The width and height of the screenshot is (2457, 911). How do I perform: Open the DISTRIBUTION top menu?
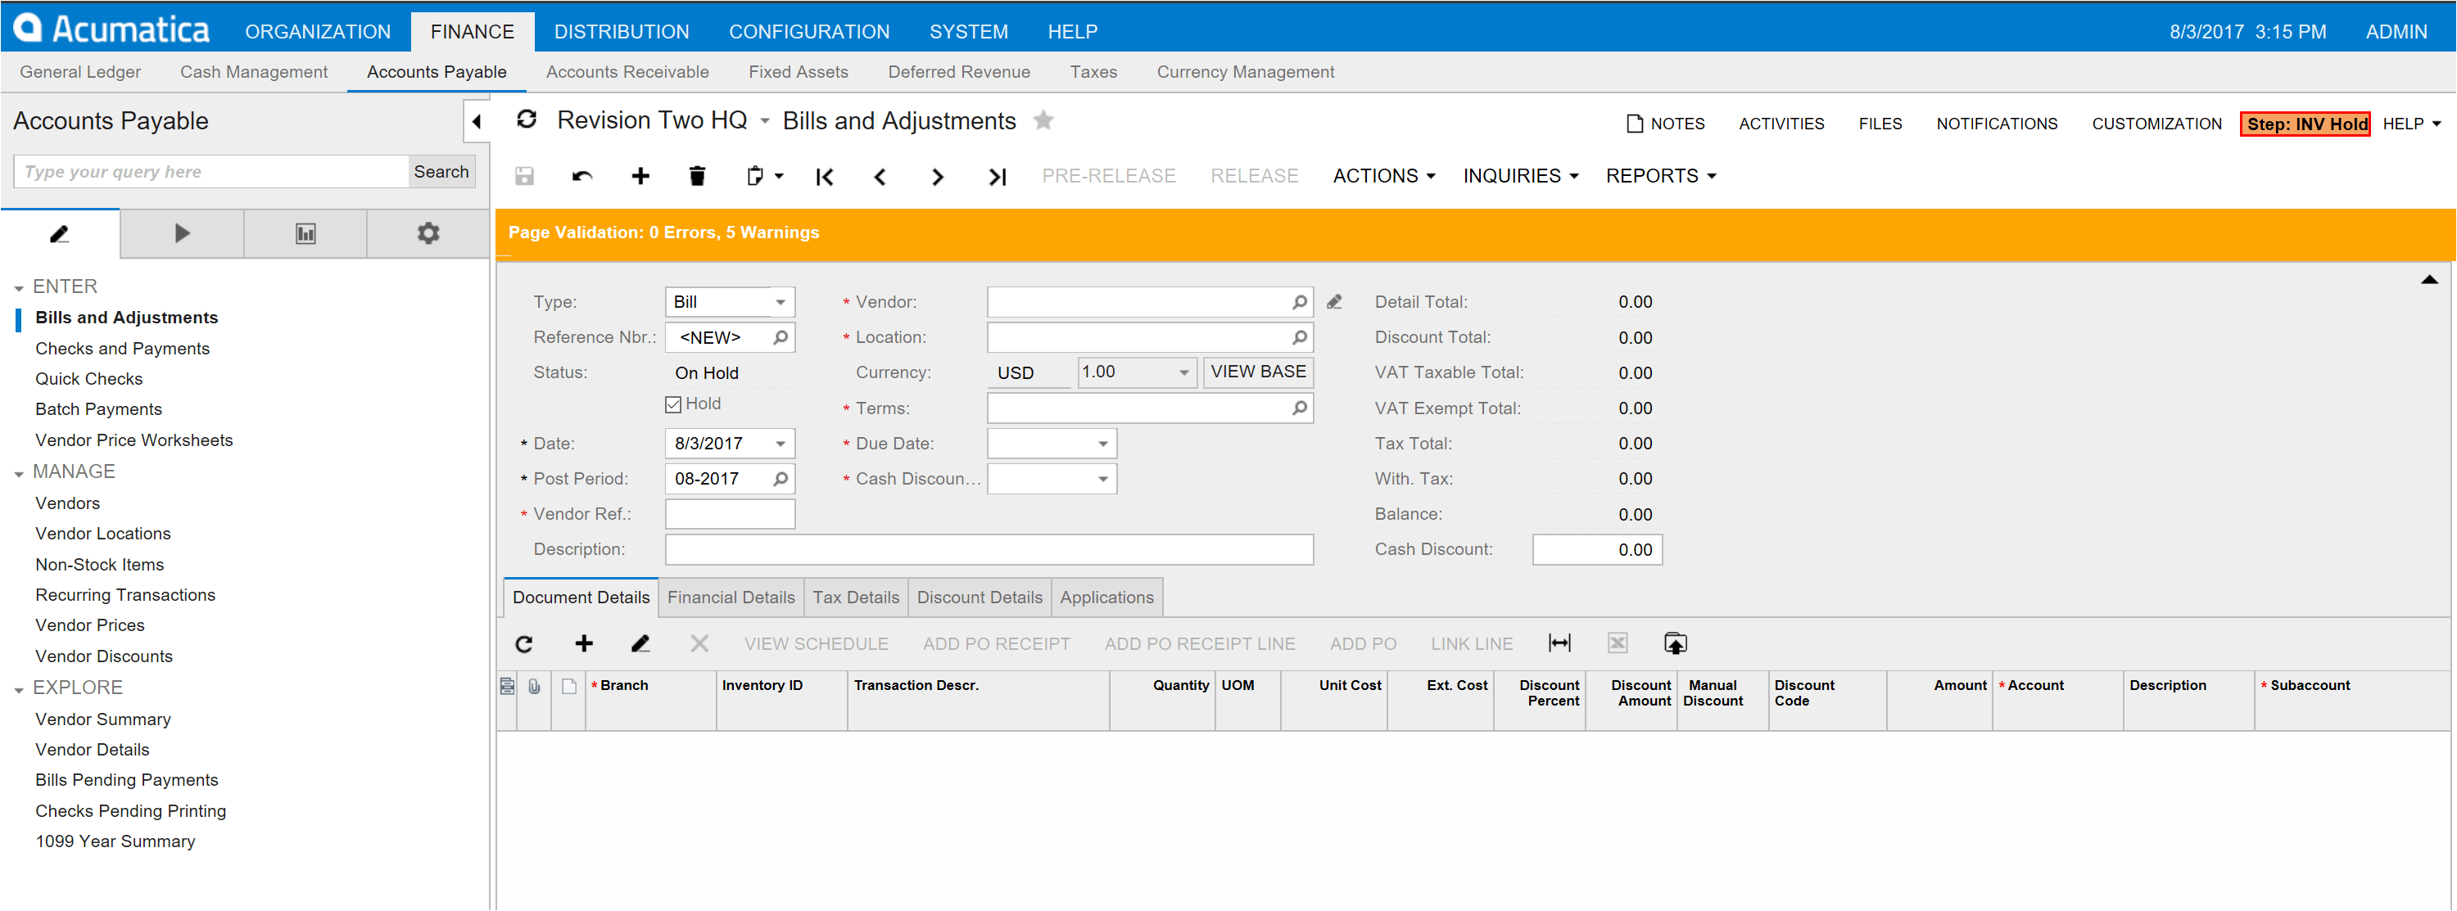tap(622, 31)
